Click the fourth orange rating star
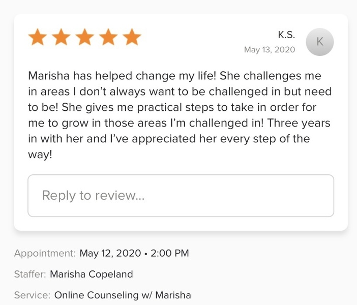Viewport: 357px width, 305px height. [108, 37]
